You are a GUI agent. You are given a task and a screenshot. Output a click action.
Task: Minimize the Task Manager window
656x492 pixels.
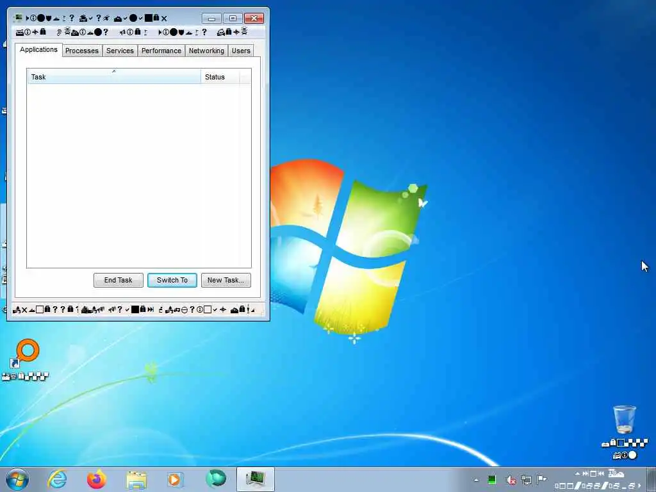coord(211,18)
